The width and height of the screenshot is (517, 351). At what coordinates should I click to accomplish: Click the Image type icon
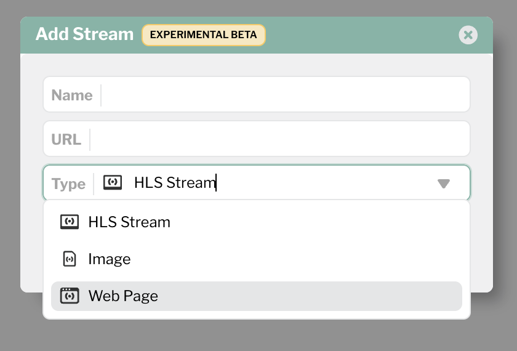coord(70,259)
